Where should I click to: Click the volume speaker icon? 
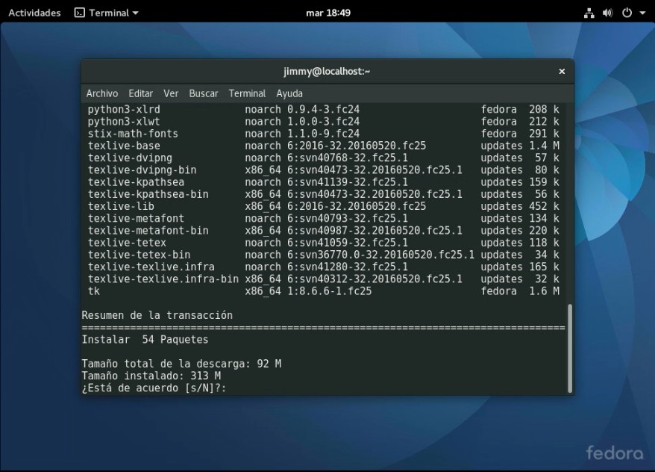607,13
